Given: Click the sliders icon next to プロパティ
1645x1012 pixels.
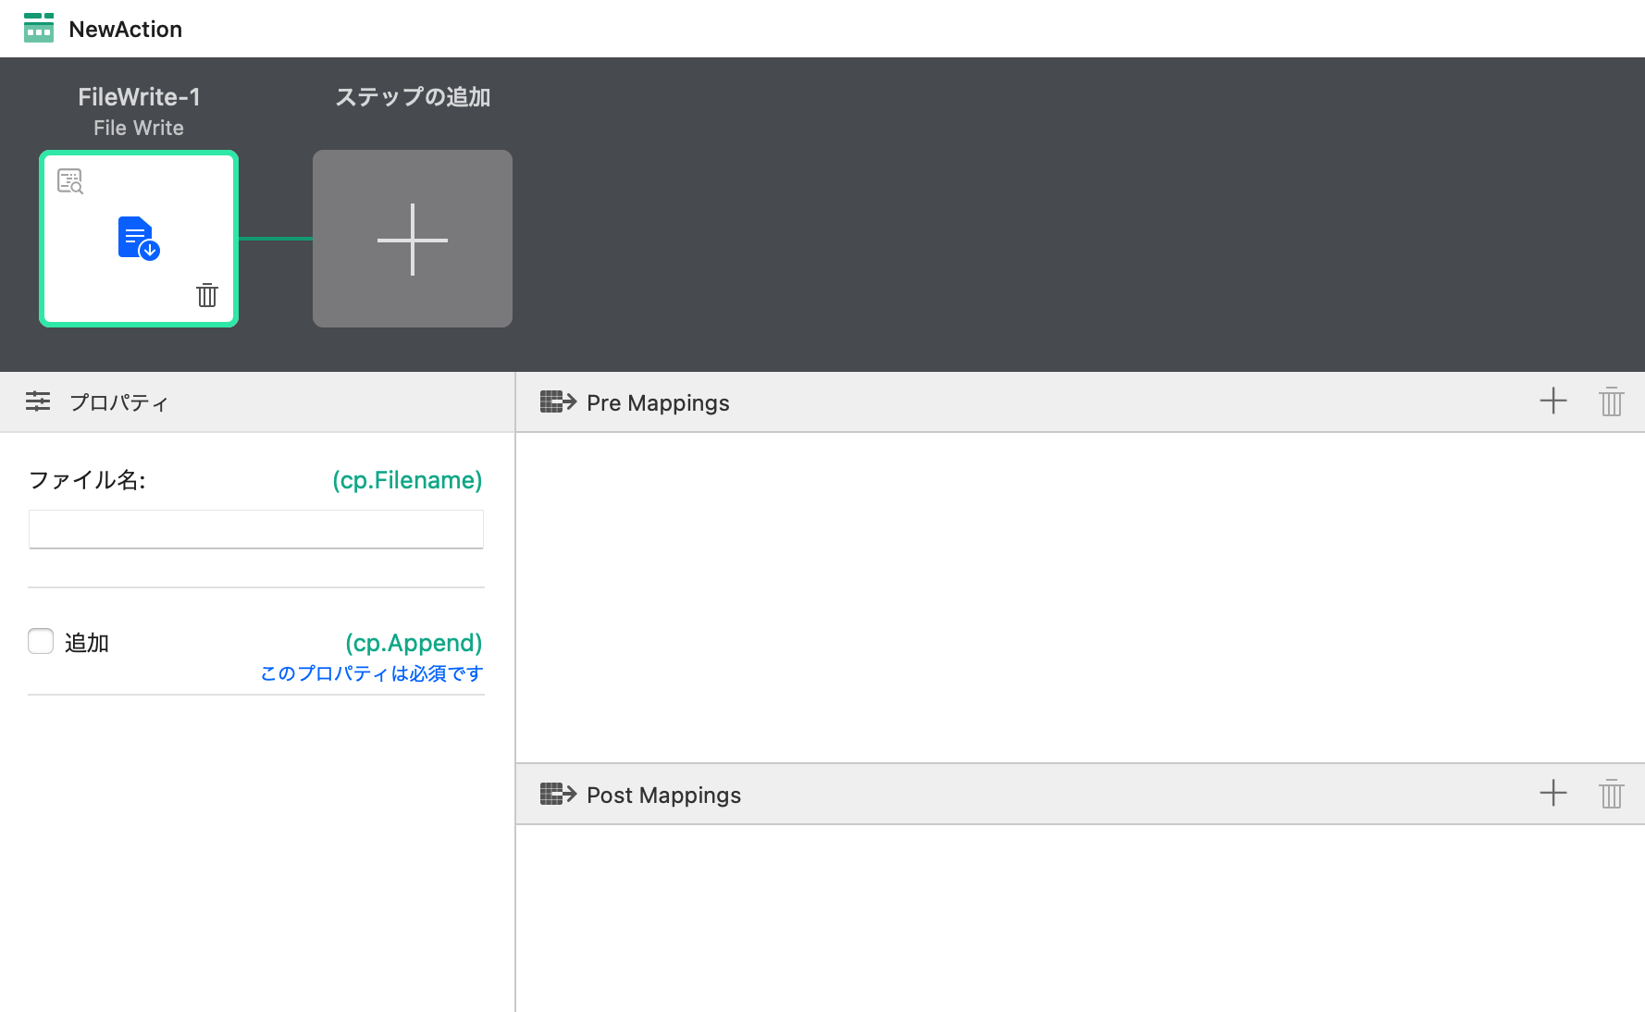Looking at the screenshot, I should pos(38,401).
